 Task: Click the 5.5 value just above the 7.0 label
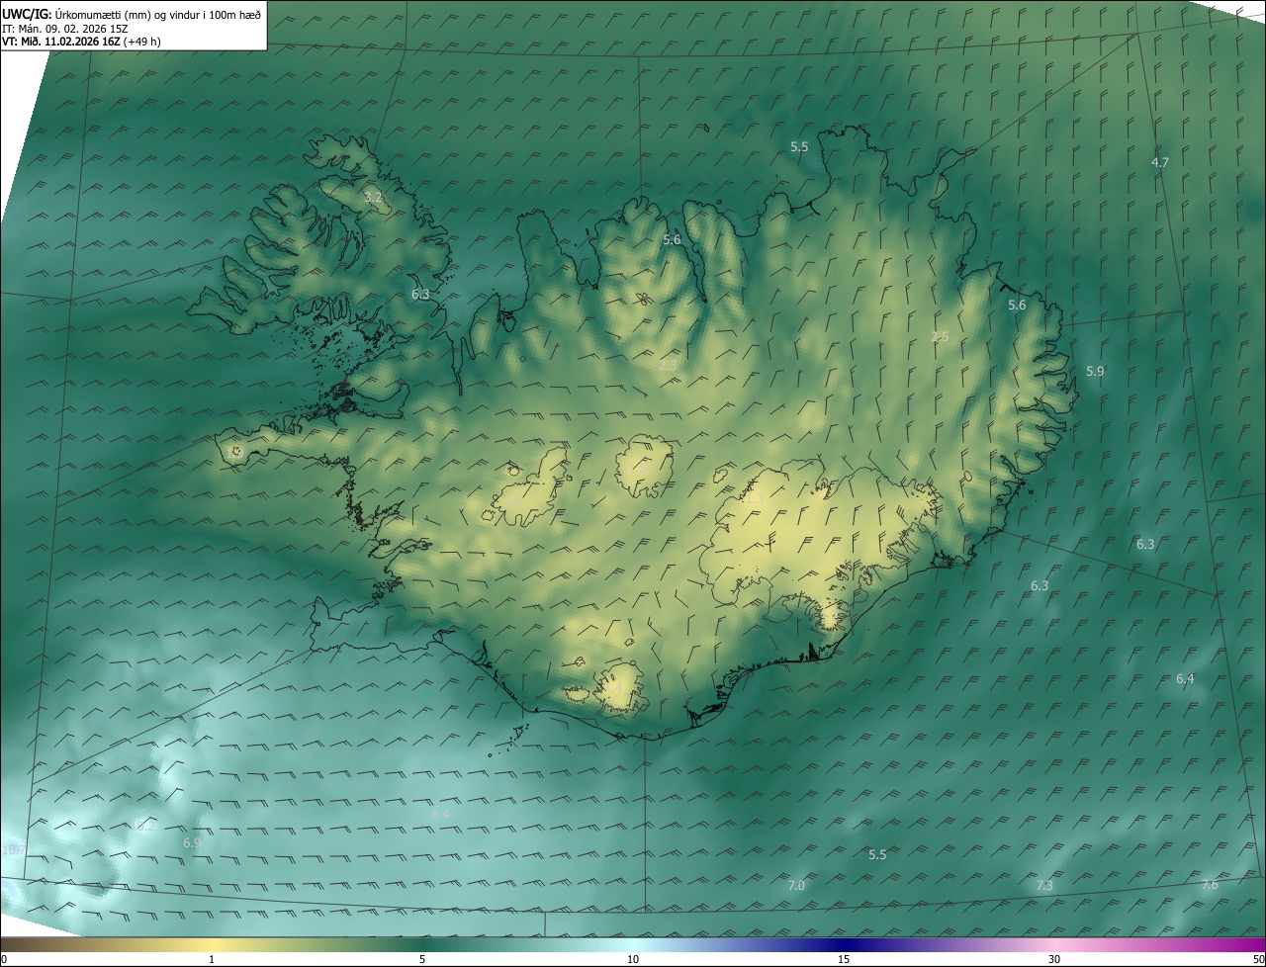(x=877, y=855)
